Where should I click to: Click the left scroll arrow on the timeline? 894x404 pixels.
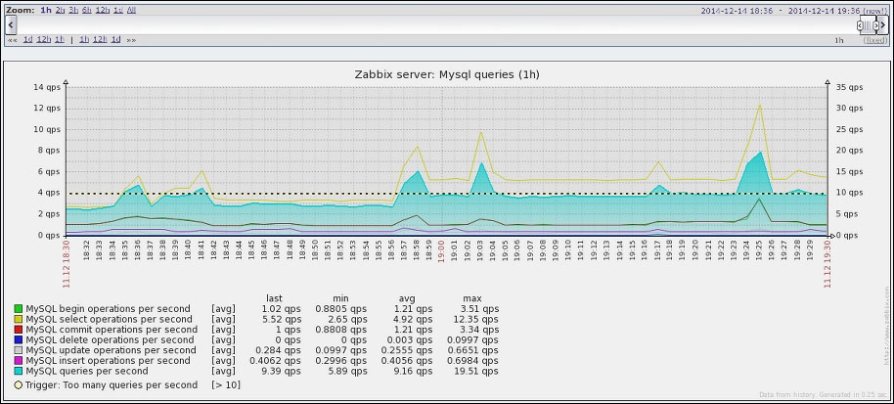coord(10,25)
